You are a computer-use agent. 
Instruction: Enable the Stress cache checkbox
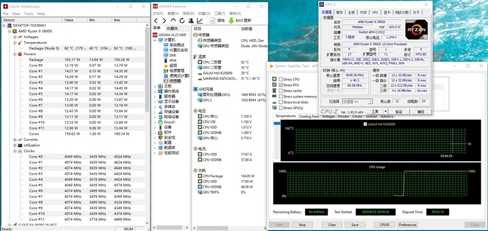tap(281, 90)
